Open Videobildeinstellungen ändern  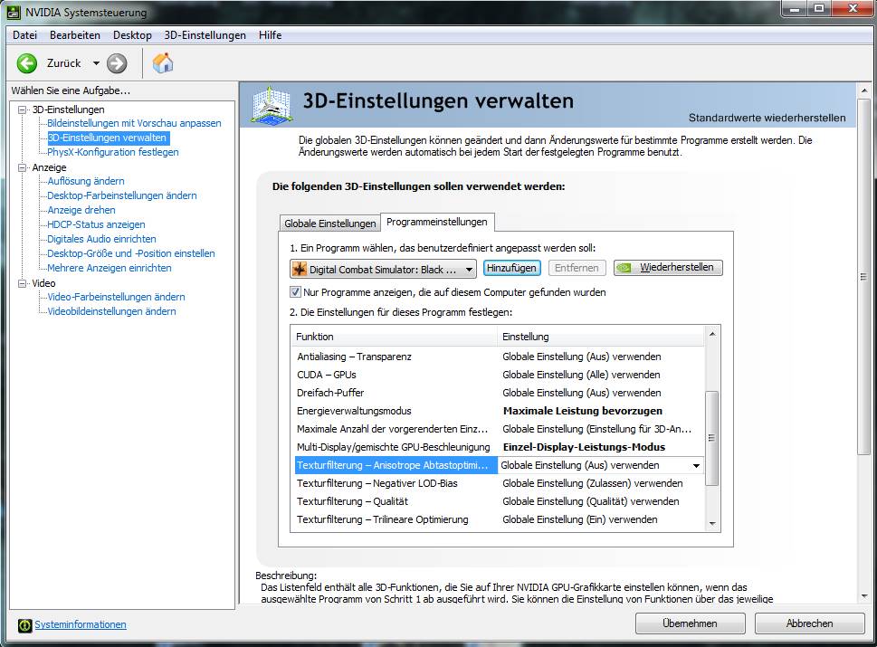tap(111, 311)
